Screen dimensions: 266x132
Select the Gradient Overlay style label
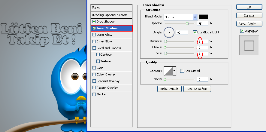[x=108, y=81]
